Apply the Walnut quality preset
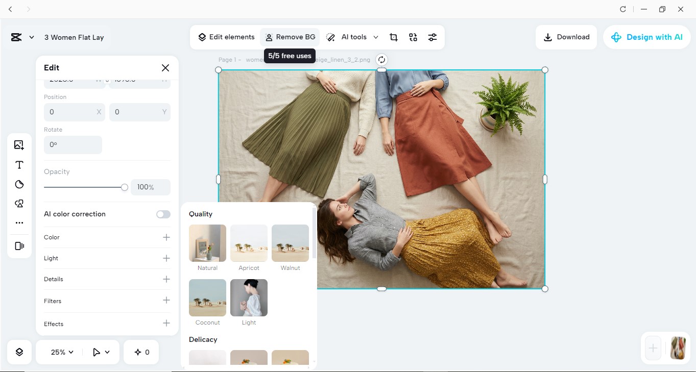 (290, 243)
